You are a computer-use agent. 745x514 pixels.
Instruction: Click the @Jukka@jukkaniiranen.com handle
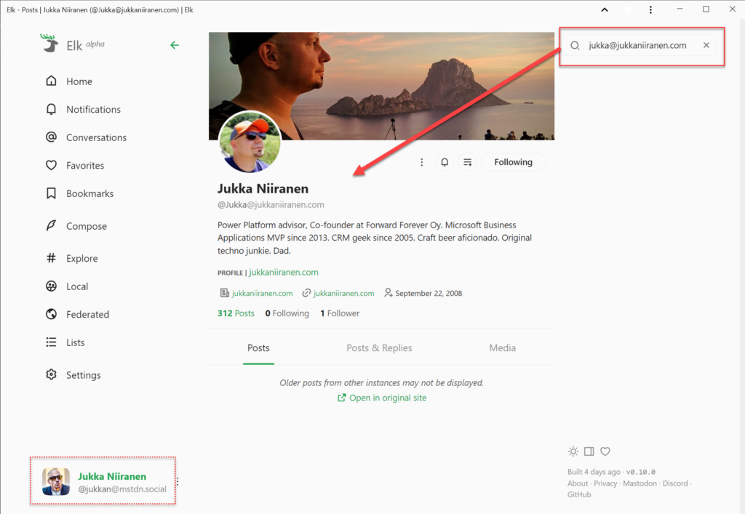tap(271, 204)
